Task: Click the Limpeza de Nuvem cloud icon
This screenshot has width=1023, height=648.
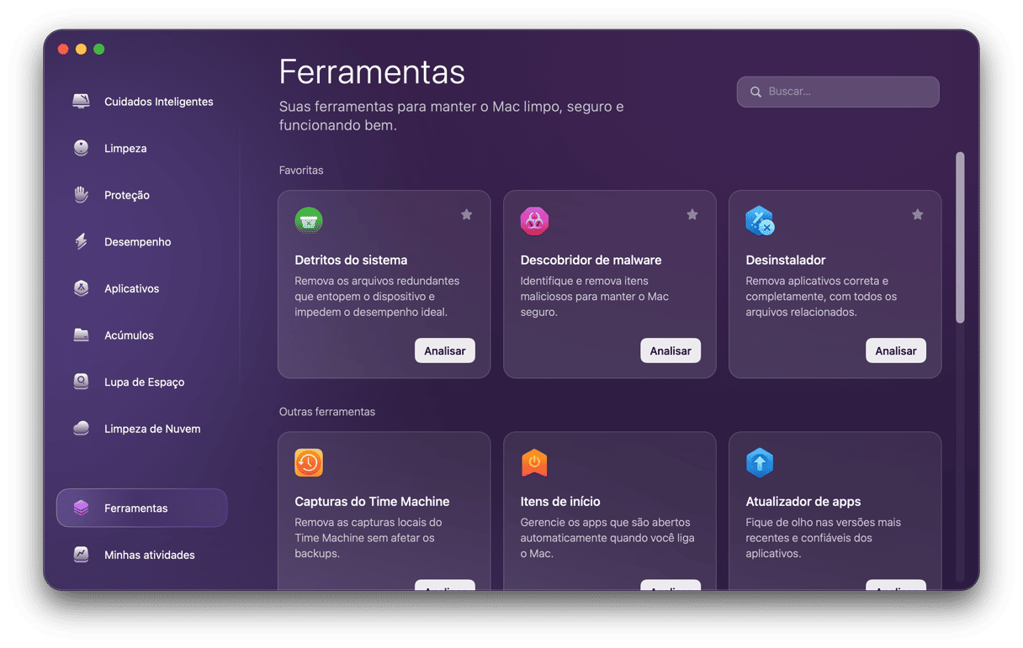Action: pos(81,429)
